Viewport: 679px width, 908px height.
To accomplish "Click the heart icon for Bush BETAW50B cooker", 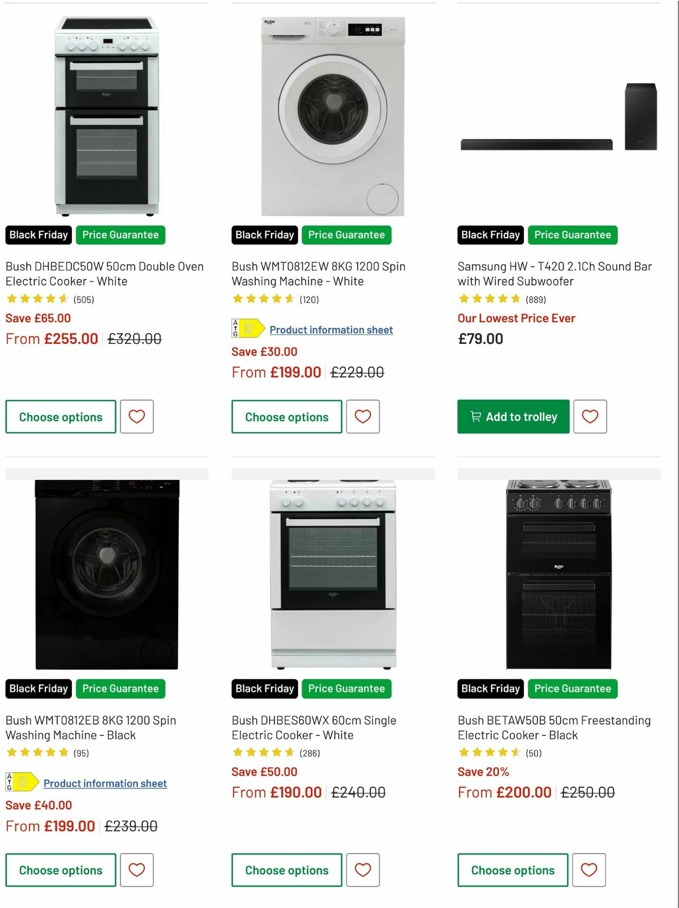I will pos(590,870).
